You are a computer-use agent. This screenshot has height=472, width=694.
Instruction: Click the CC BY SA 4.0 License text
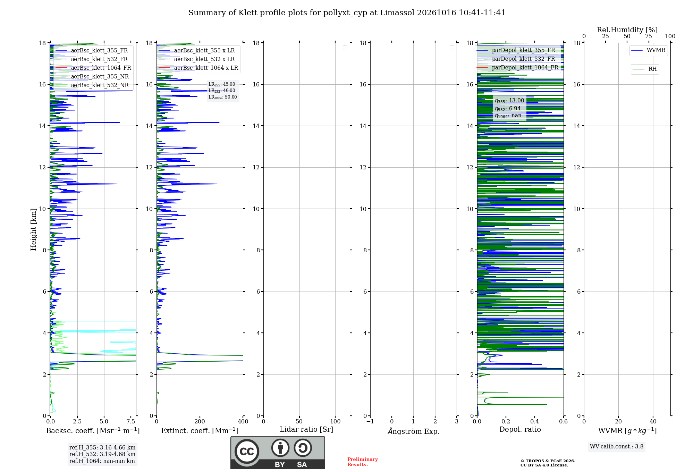coord(544,465)
